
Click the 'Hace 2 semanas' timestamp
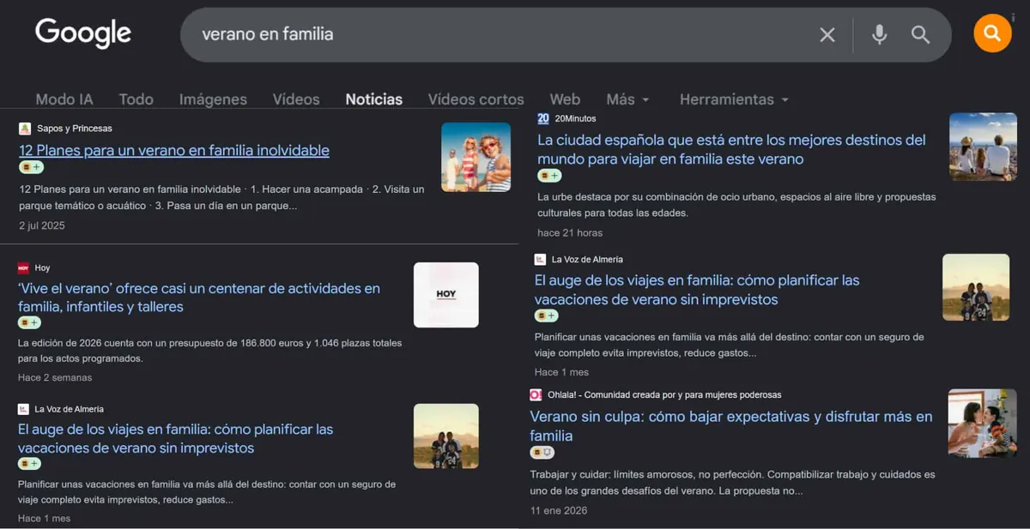coord(55,377)
